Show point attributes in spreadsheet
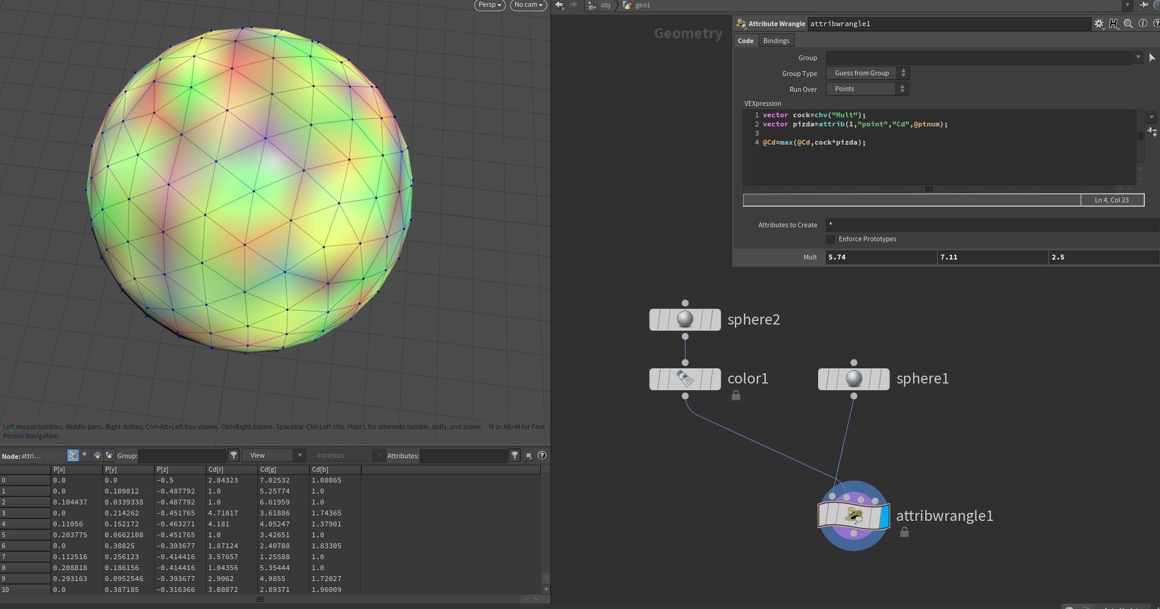The height and width of the screenshot is (609, 1160). coord(73,455)
